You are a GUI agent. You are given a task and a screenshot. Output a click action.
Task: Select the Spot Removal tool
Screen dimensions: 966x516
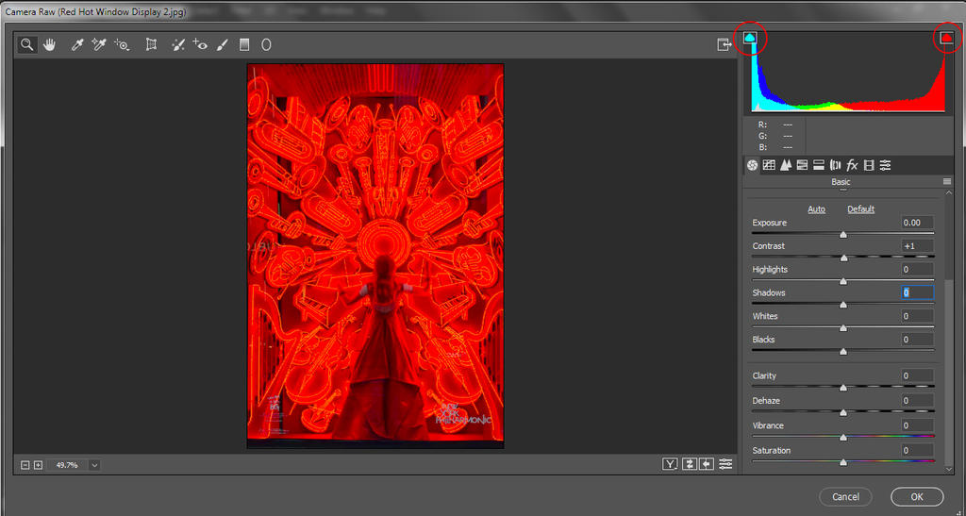[178, 44]
